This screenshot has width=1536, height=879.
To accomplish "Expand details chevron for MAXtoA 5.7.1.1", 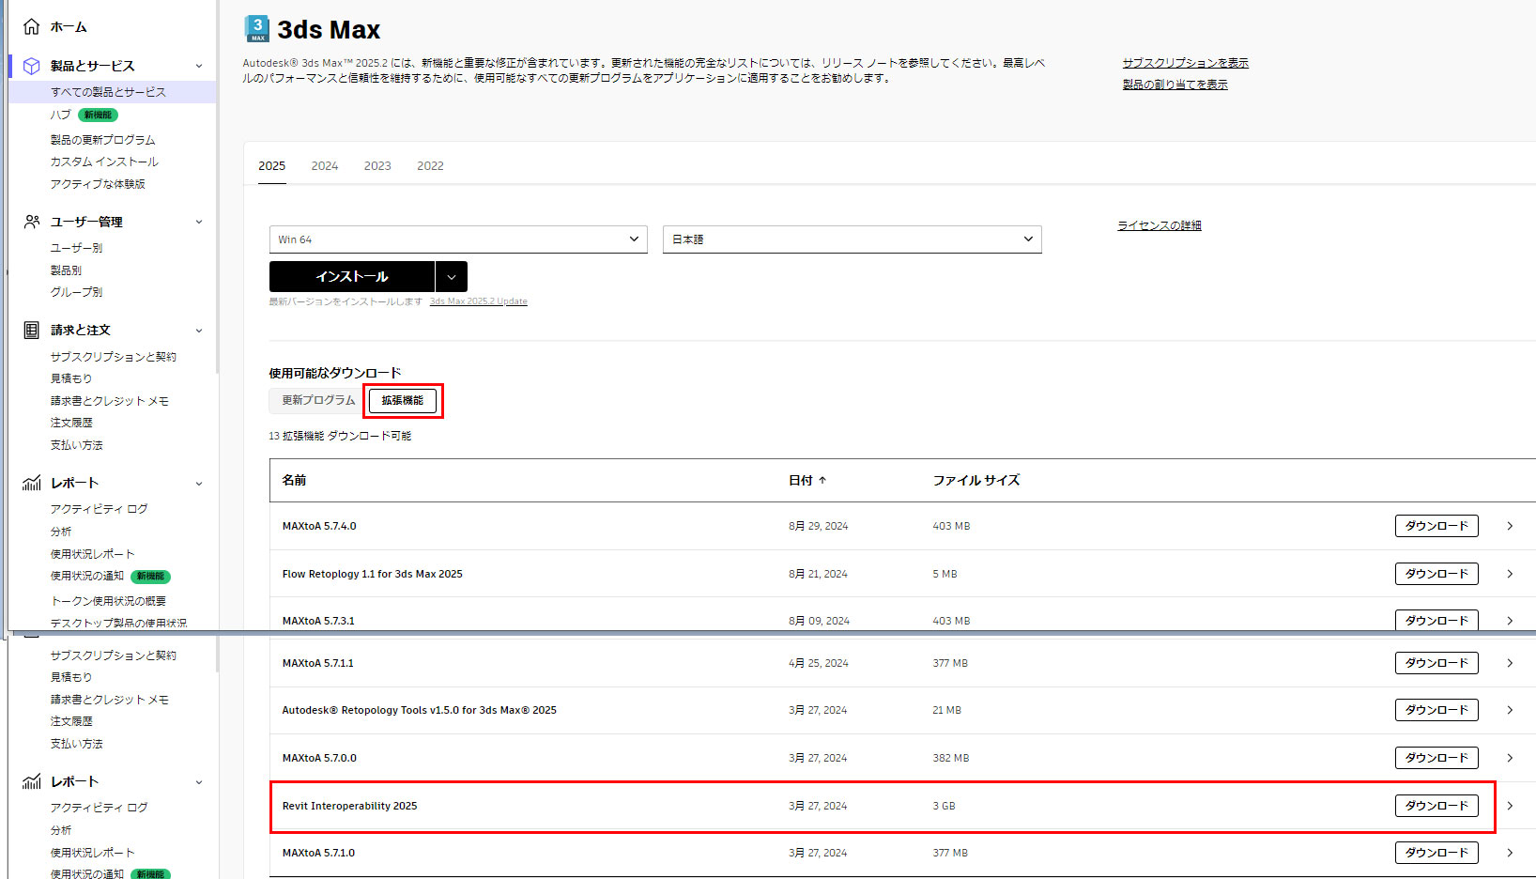I will click(1510, 663).
